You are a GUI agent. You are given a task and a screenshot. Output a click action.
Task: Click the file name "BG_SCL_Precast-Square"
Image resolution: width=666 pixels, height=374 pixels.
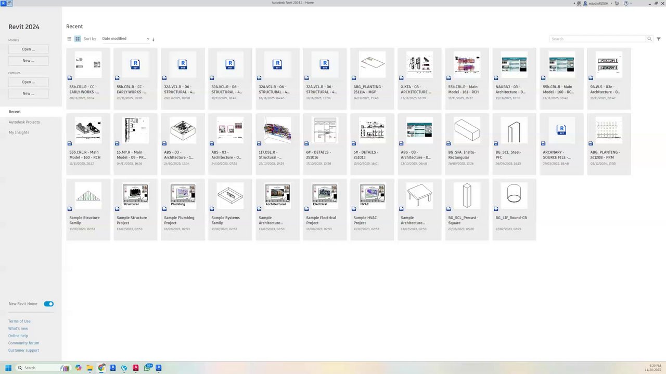point(463,220)
